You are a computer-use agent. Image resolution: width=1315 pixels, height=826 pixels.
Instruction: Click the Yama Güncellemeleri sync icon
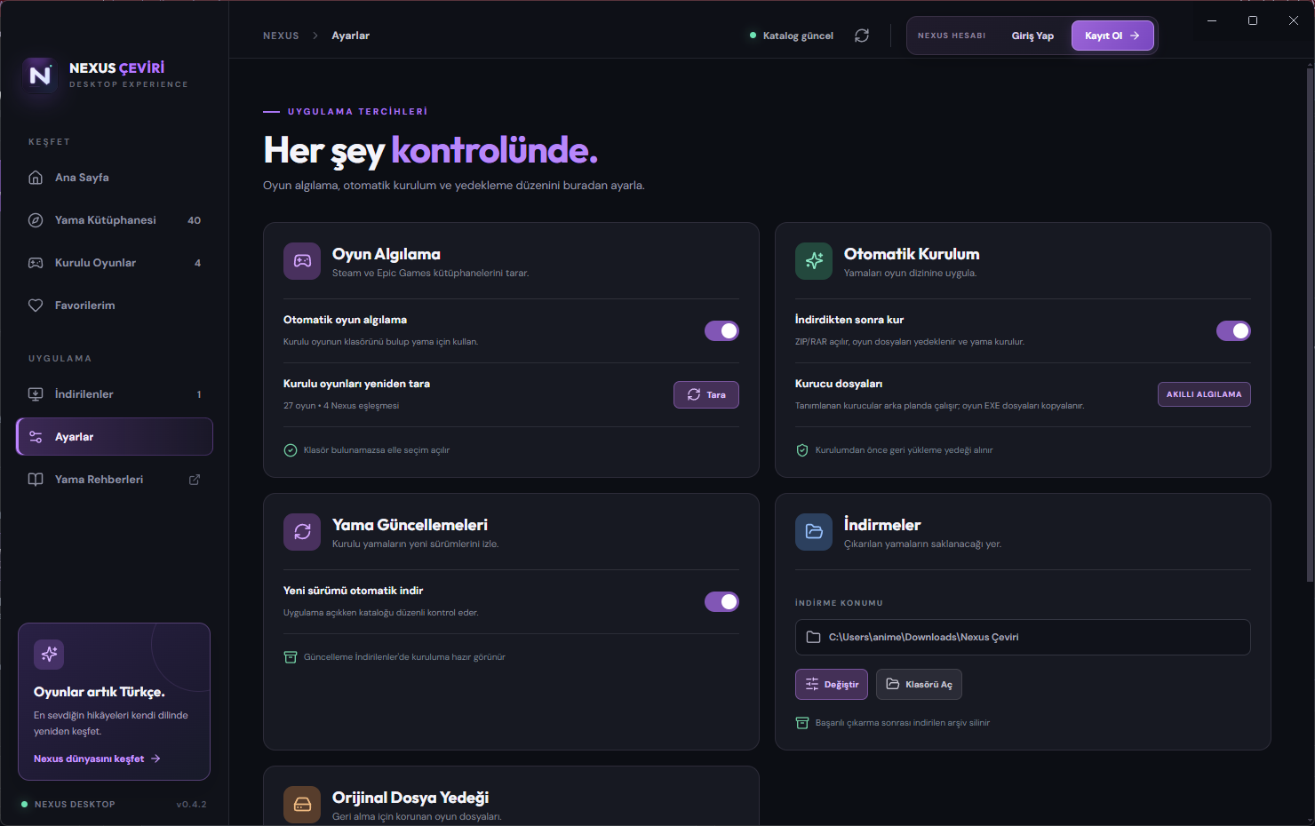[302, 532]
